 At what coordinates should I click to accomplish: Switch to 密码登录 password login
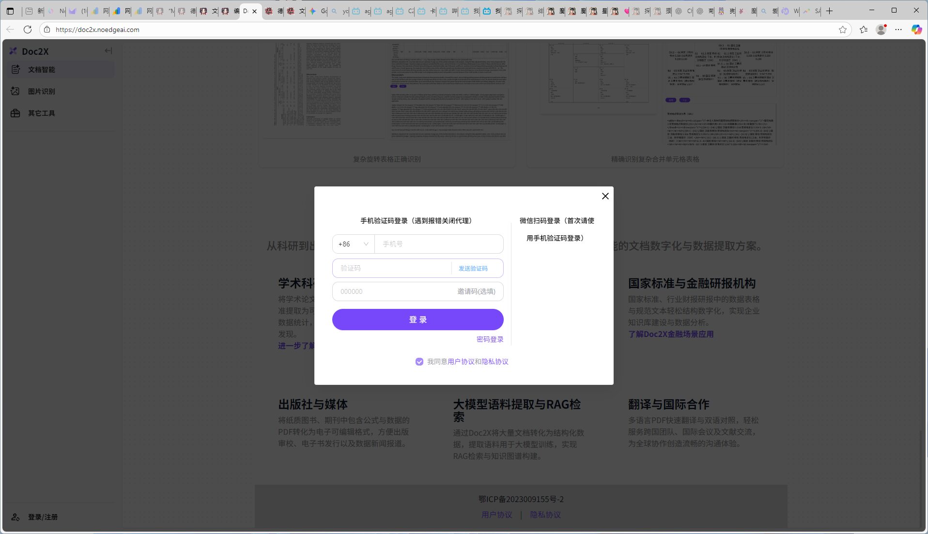pyautogui.click(x=490, y=339)
